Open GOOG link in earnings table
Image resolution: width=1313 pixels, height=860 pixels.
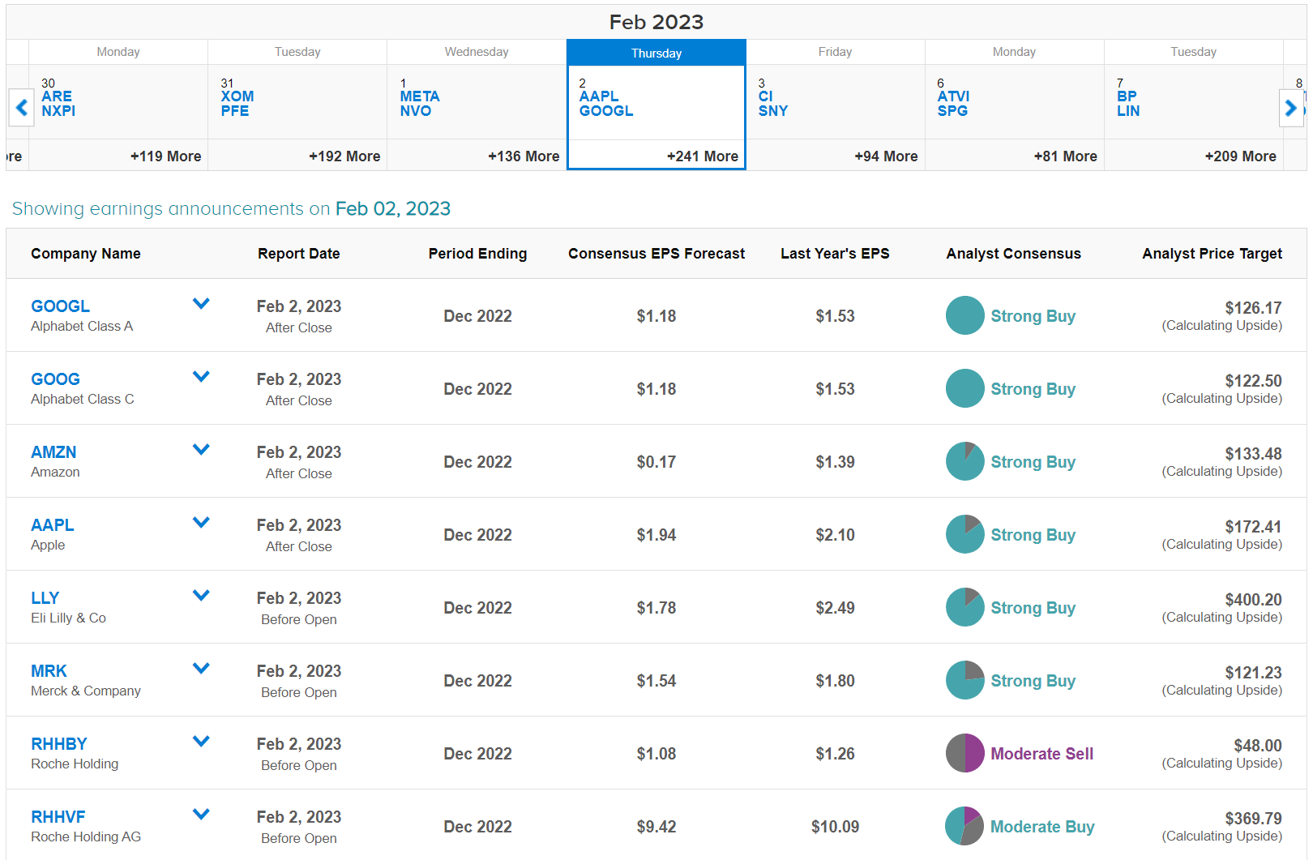[x=55, y=379]
